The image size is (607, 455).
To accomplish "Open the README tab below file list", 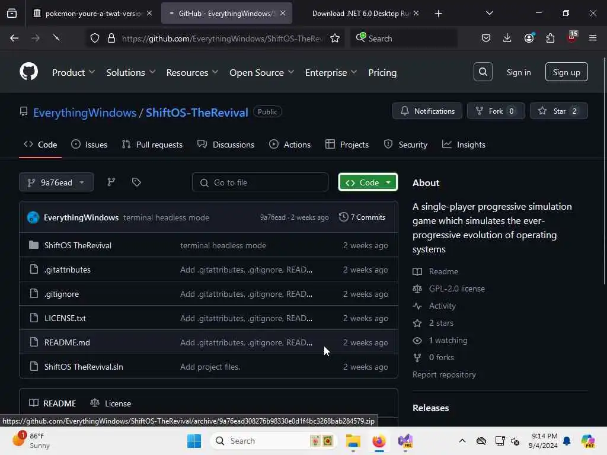I will coord(53,403).
